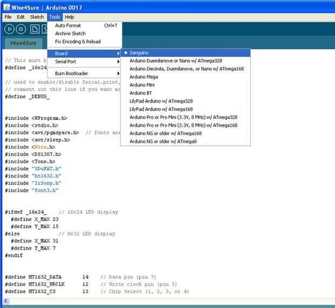
Task: Click the #include <avr/sleep.h> line
Action: (x=38, y=140)
